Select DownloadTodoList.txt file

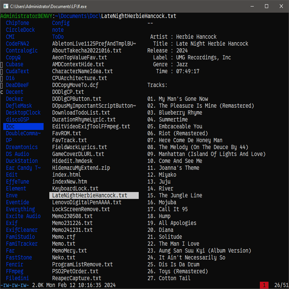click(81, 113)
